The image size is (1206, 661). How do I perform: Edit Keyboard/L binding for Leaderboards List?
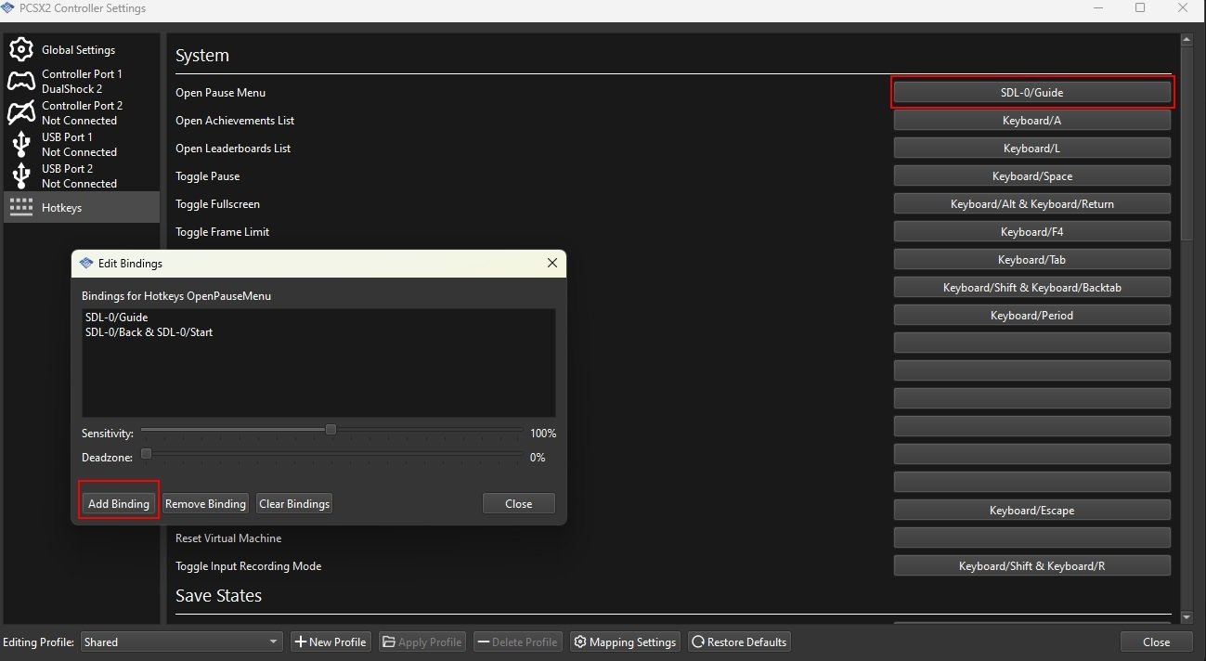pos(1032,148)
